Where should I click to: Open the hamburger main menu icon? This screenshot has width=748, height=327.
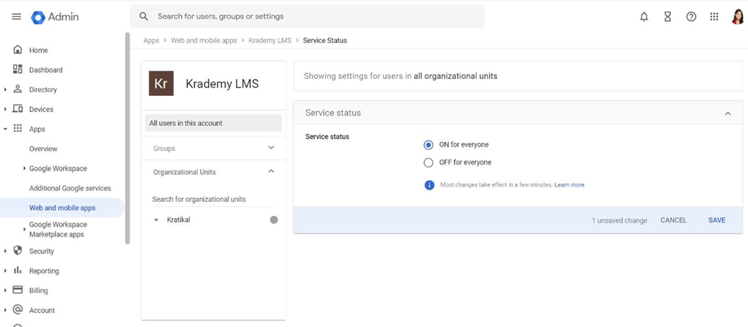[16, 17]
